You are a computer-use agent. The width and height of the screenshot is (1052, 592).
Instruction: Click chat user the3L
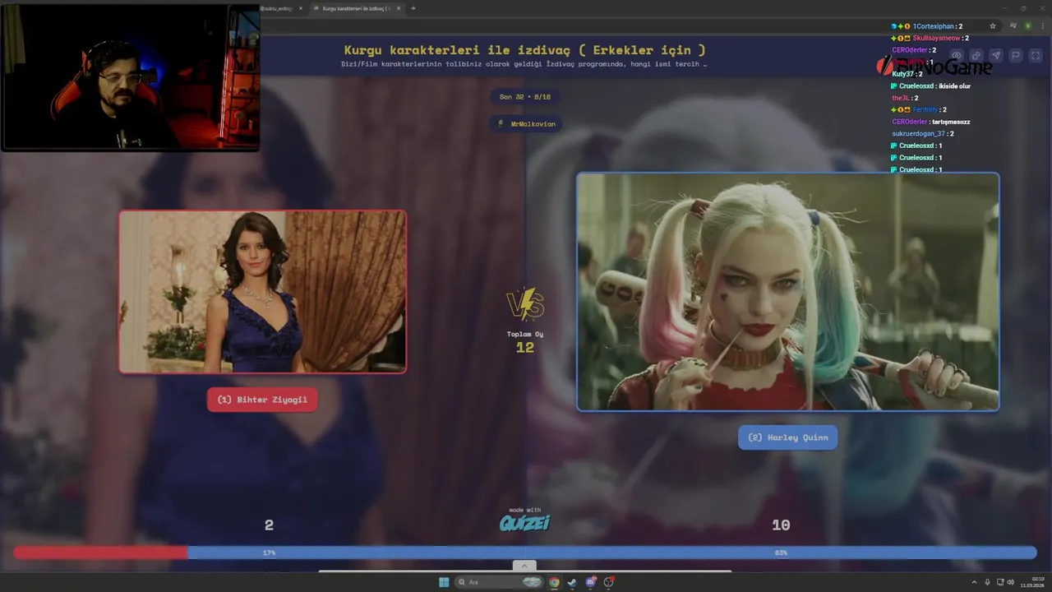[x=900, y=98]
